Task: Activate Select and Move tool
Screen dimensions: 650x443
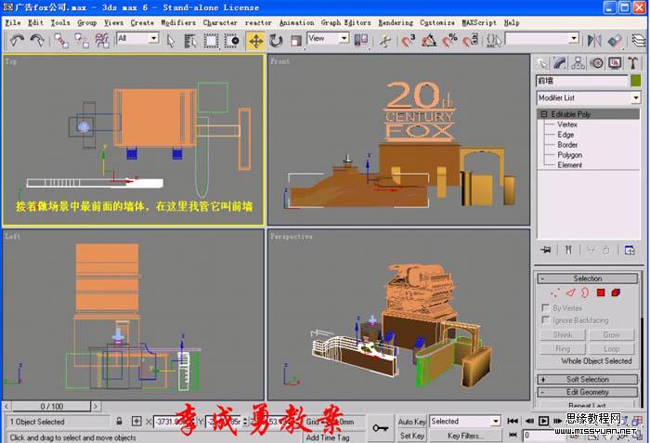Action: tap(255, 41)
